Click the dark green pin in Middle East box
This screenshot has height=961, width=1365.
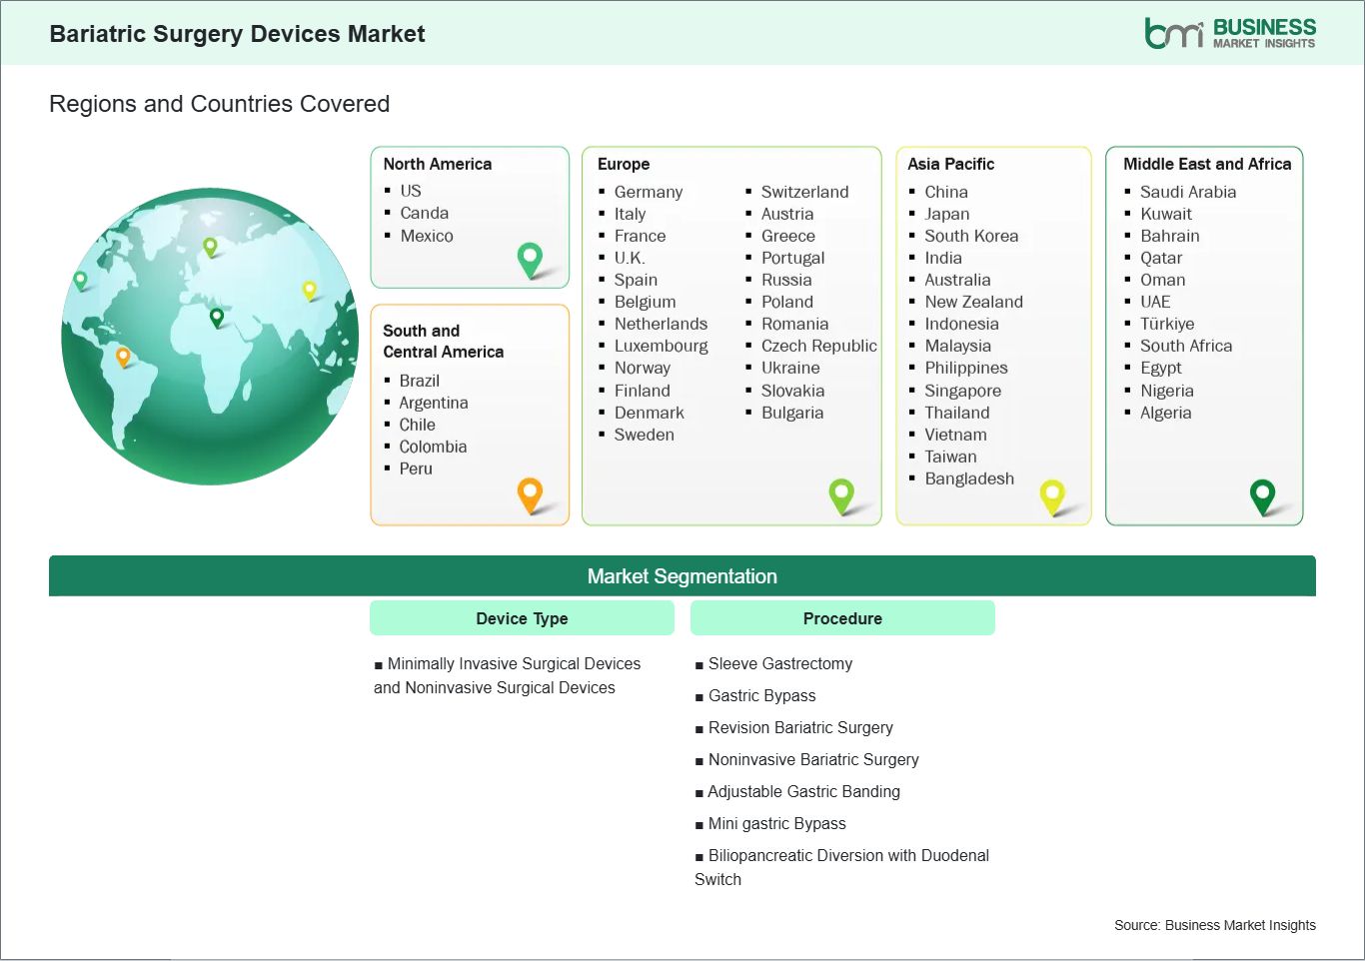point(1263,494)
